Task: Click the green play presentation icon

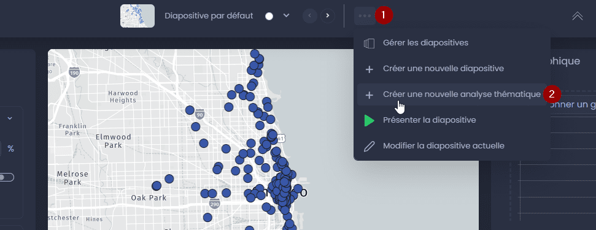Action: (x=369, y=120)
